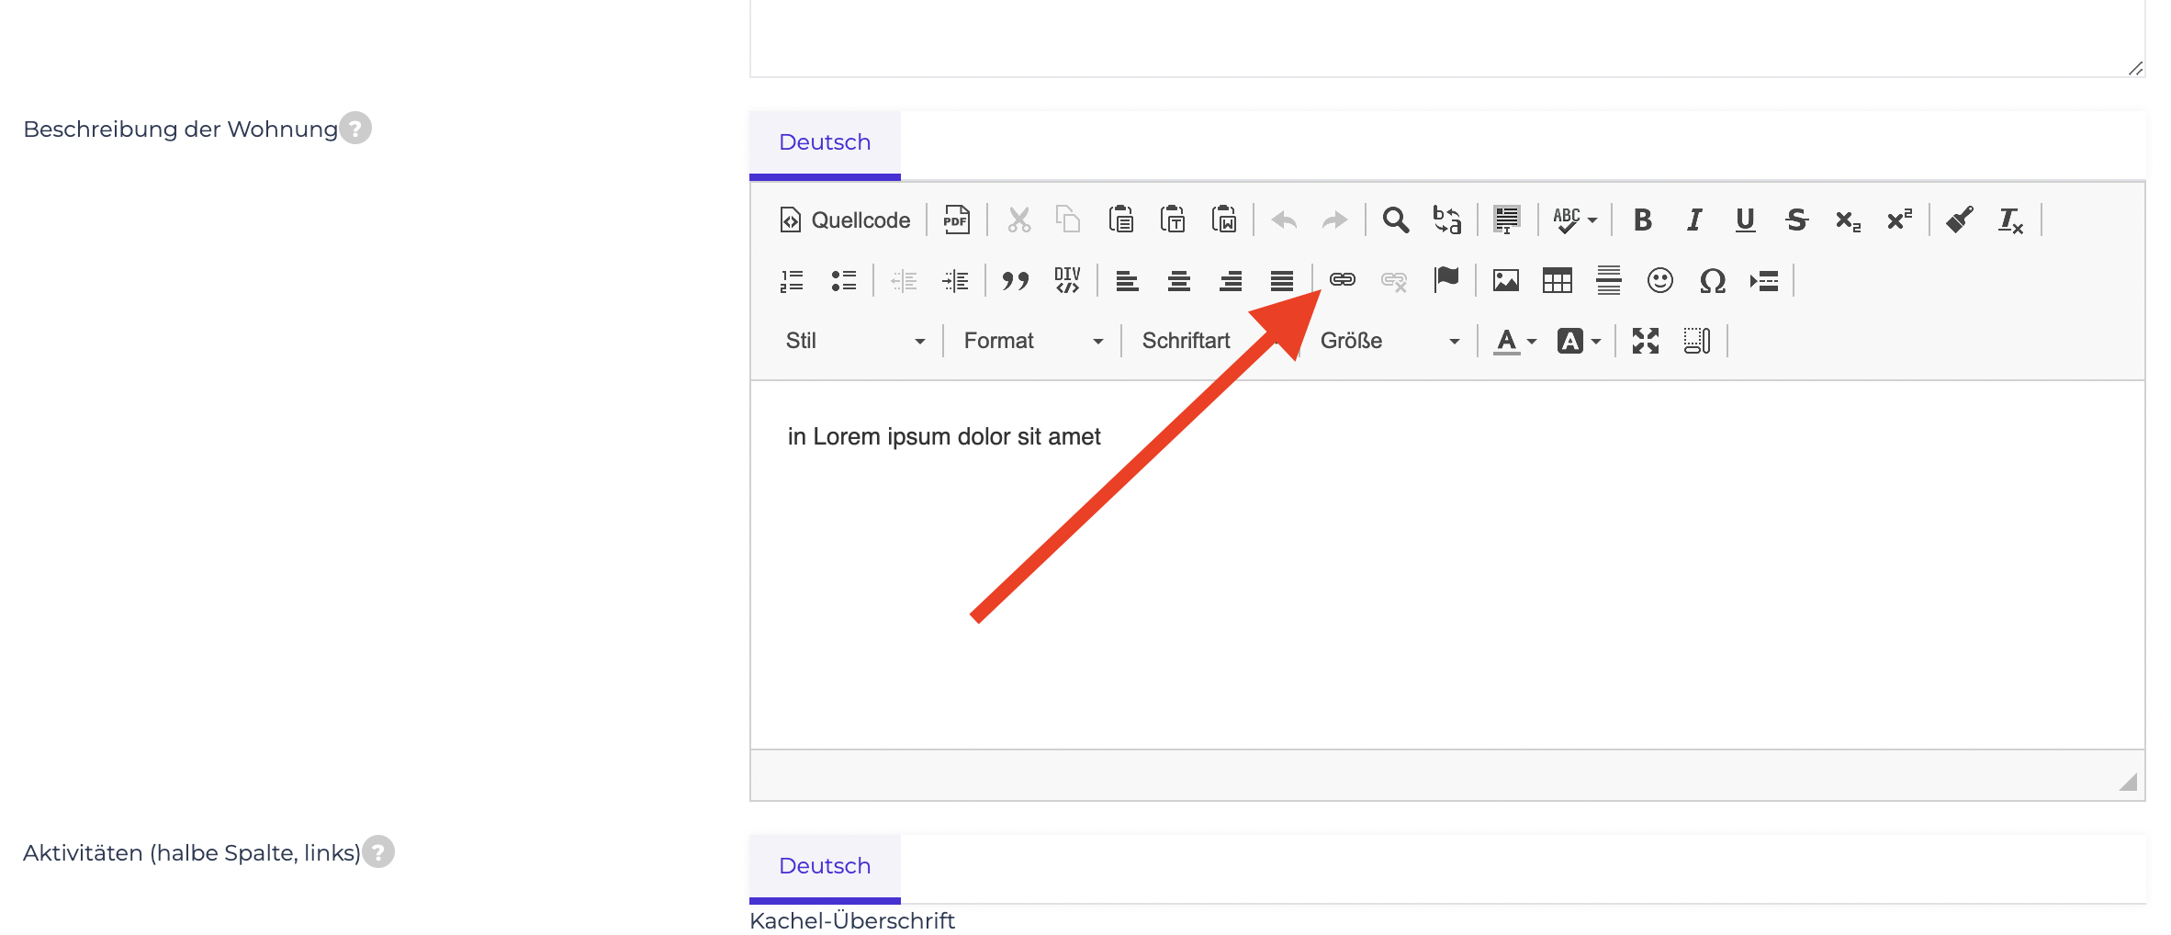Insert a horizontal line
The image size is (2171, 935).
[1609, 280]
